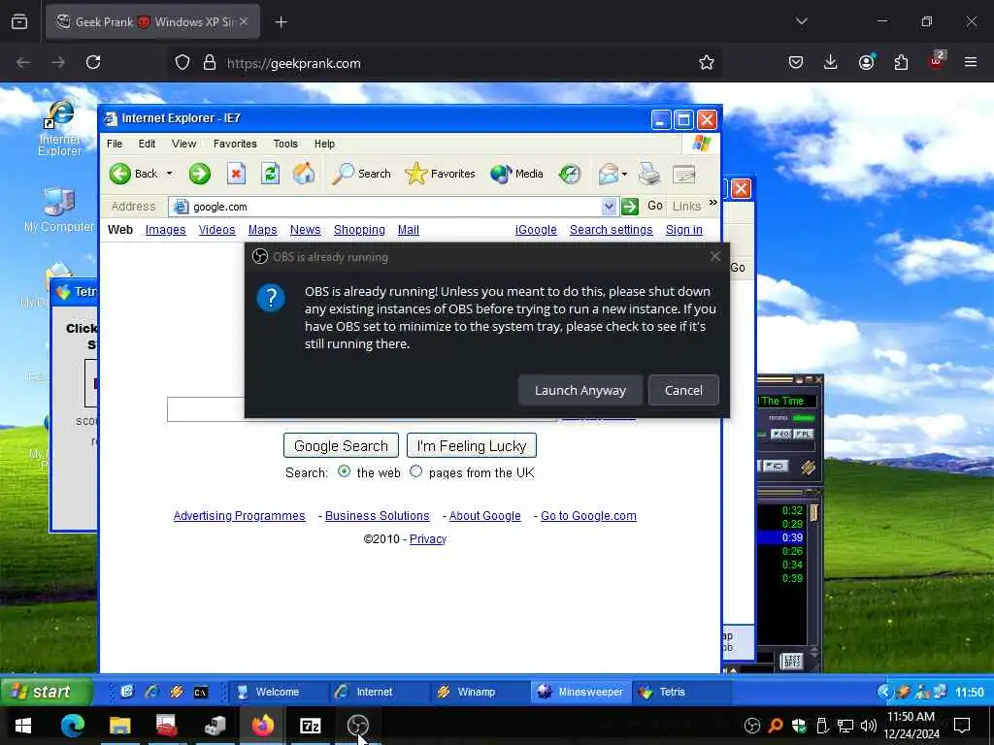
Task: Open Firefox downloads arrow icon
Action: pos(831,62)
